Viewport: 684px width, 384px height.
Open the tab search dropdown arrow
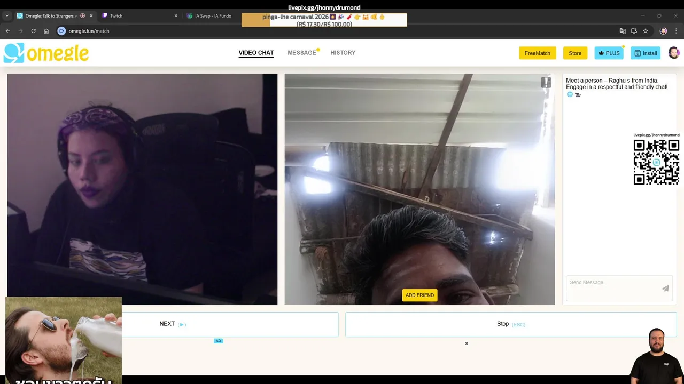pyautogui.click(x=7, y=16)
